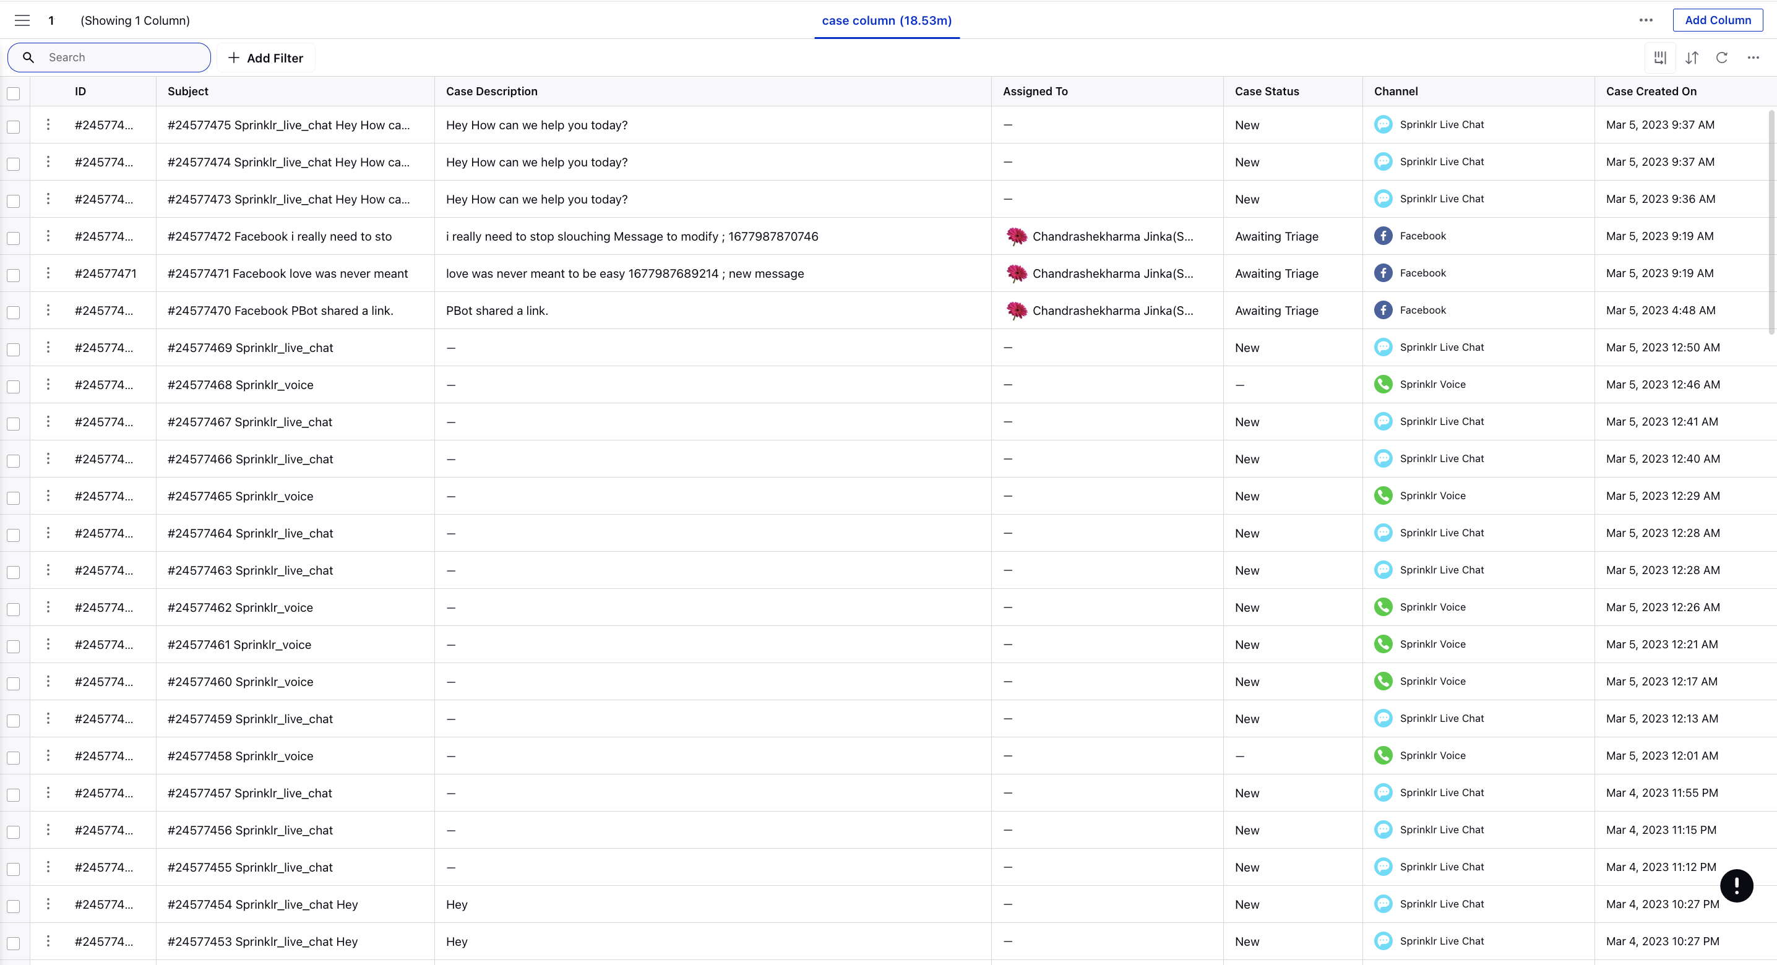Click 'Sprinklr Voice' channel text for #24577462
This screenshot has width=1777, height=965.
pos(1432,607)
